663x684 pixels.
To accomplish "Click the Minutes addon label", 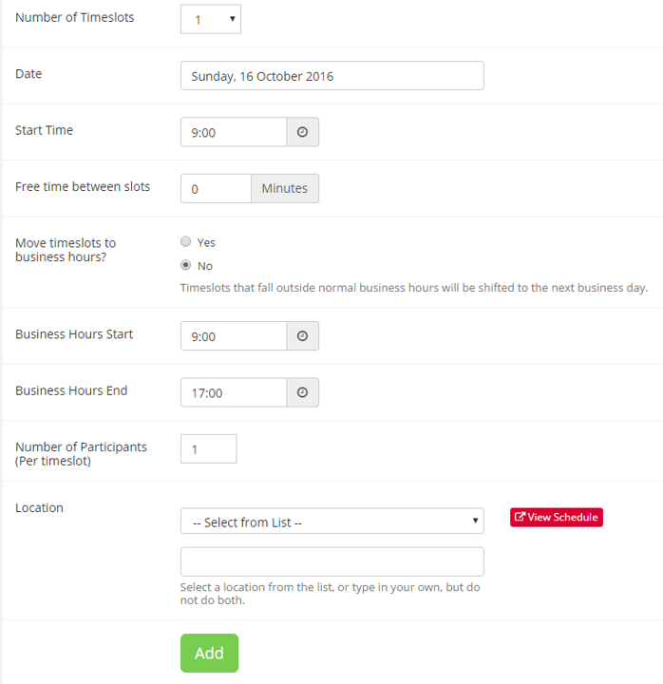I will pos(285,188).
